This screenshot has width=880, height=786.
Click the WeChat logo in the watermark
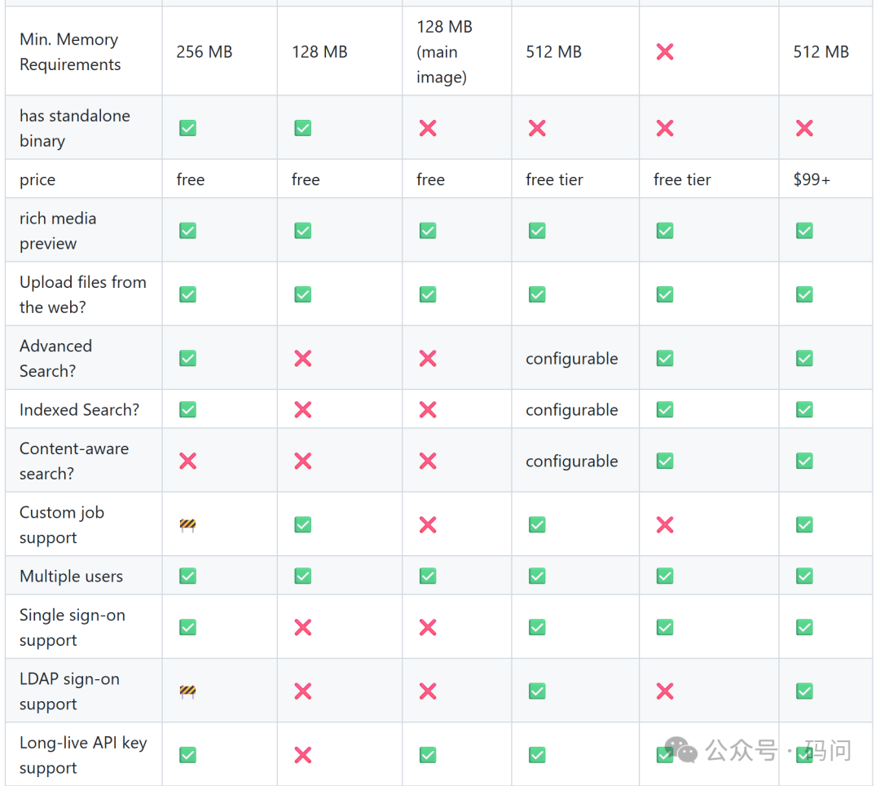coord(681,750)
